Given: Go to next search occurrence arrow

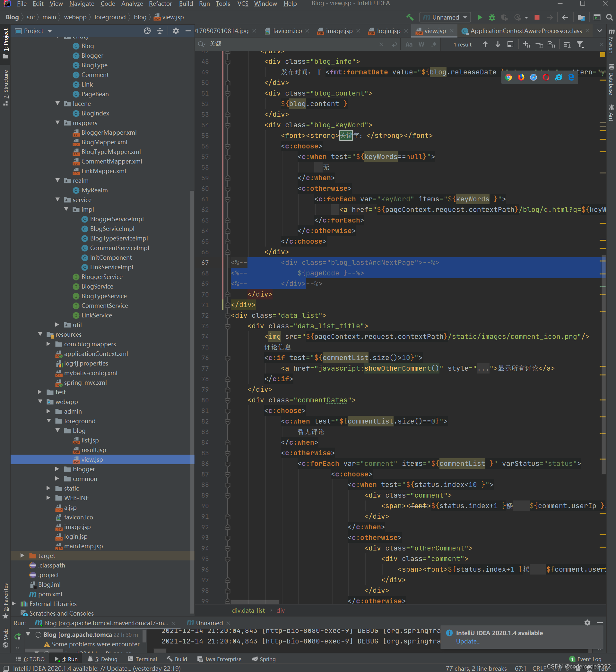Looking at the screenshot, I should click(x=498, y=44).
